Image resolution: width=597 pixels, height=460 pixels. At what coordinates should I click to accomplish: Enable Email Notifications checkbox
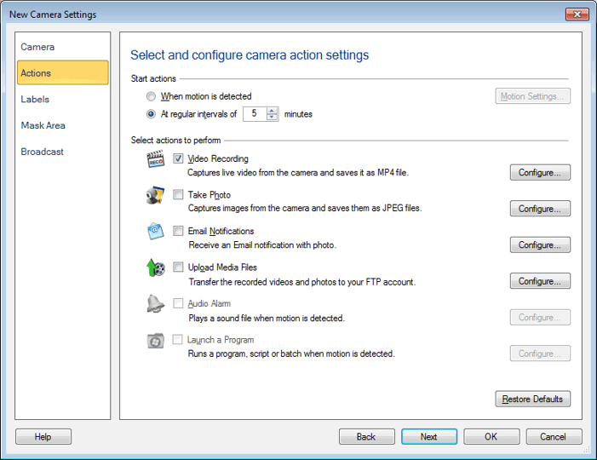point(178,231)
